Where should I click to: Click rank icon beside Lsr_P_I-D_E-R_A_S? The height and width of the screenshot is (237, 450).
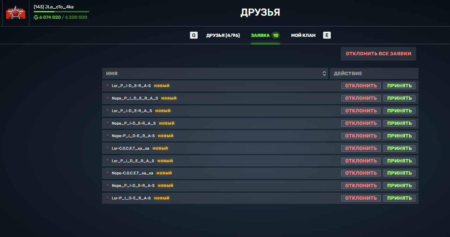(x=108, y=111)
